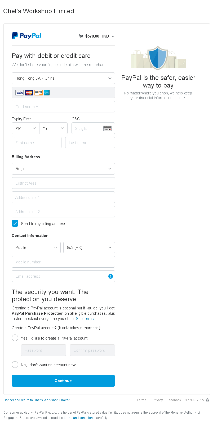This screenshot has width=213, height=430.
Task: Expand the Region dropdown
Action: pyautogui.click(x=63, y=169)
